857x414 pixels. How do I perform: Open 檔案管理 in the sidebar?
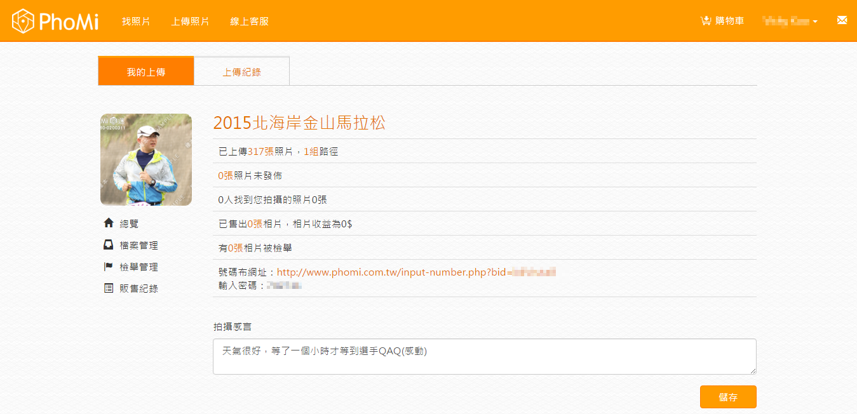click(x=138, y=245)
